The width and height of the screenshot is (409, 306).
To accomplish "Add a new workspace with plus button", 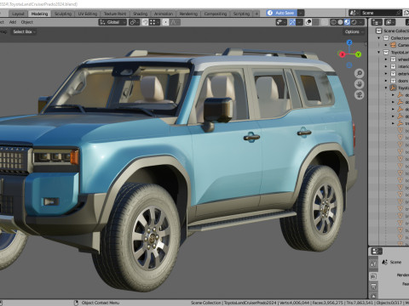I will point(256,14).
